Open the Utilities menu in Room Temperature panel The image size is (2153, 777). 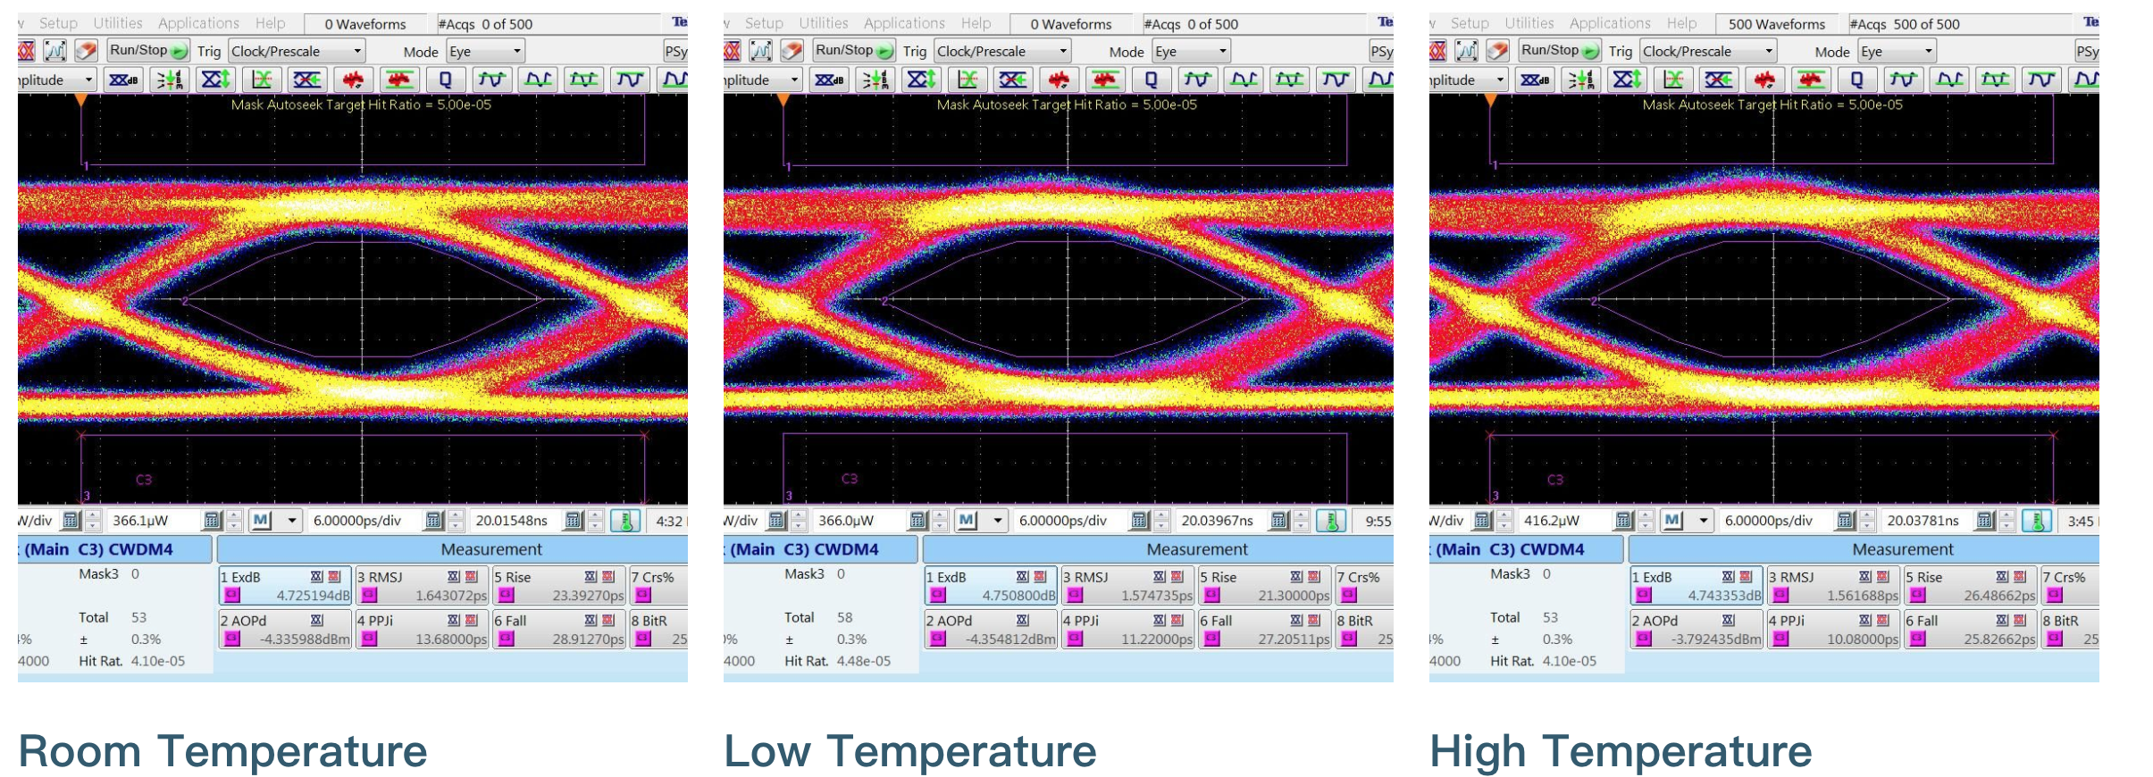pyautogui.click(x=118, y=23)
